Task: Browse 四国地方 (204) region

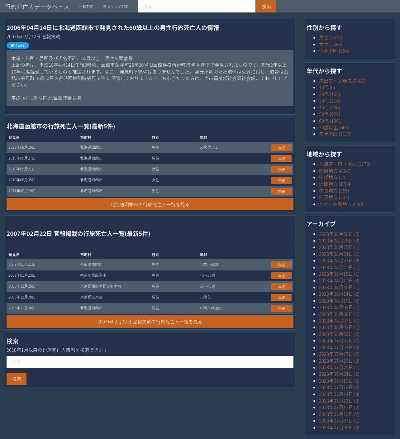Action: [334, 197]
